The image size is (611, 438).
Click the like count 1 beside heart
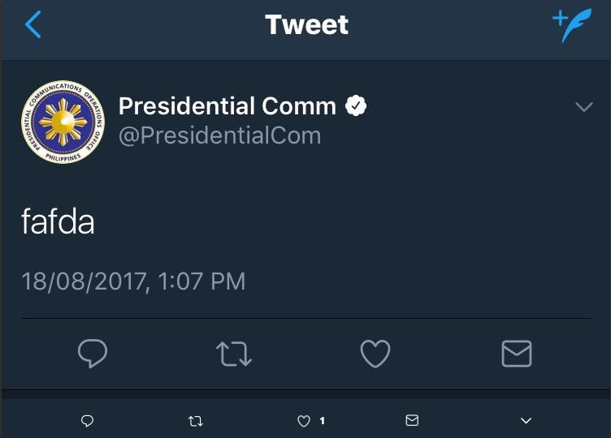click(x=323, y=420)
